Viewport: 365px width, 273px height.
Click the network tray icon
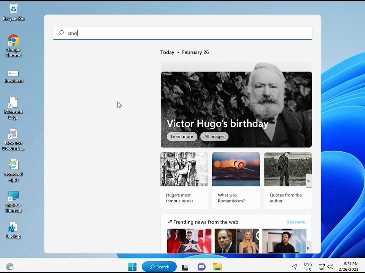(x=322, y=267)
